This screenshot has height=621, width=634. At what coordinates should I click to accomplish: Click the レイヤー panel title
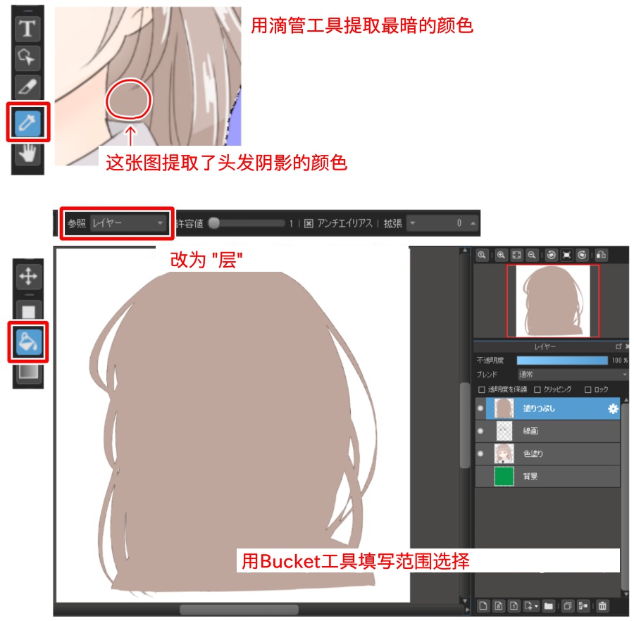point(545,346)
